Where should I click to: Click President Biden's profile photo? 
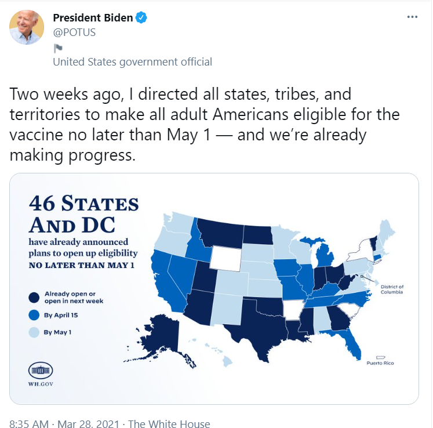[x=27, y=27]
